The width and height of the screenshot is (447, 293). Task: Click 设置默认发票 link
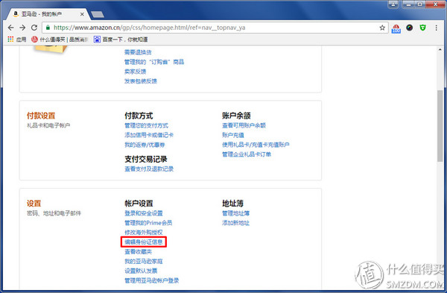click(141, 271)
